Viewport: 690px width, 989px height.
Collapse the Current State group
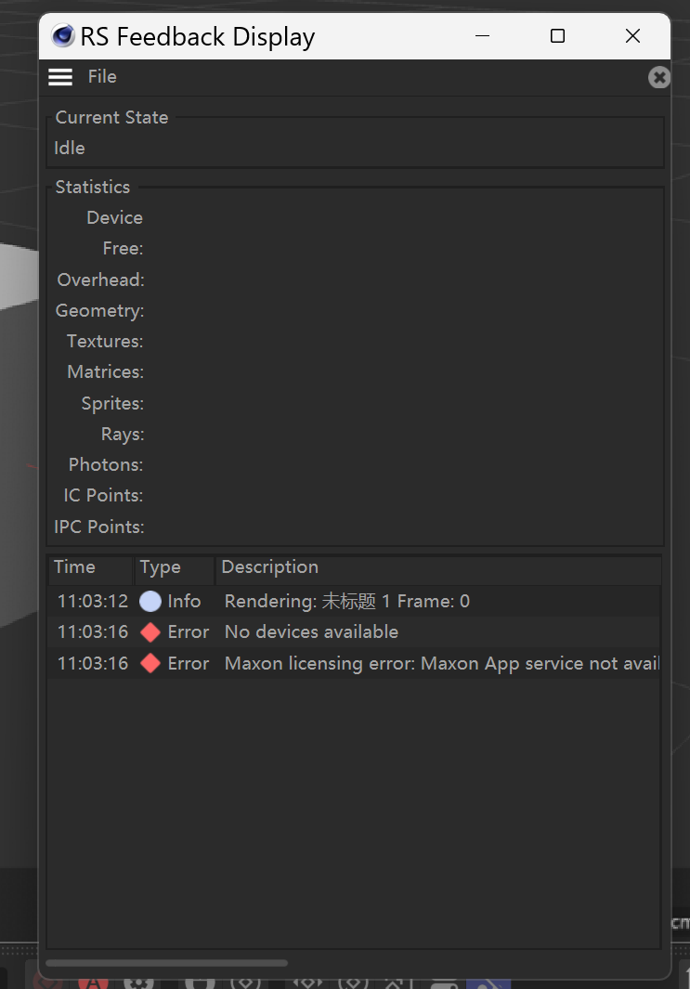pos(111,117)
